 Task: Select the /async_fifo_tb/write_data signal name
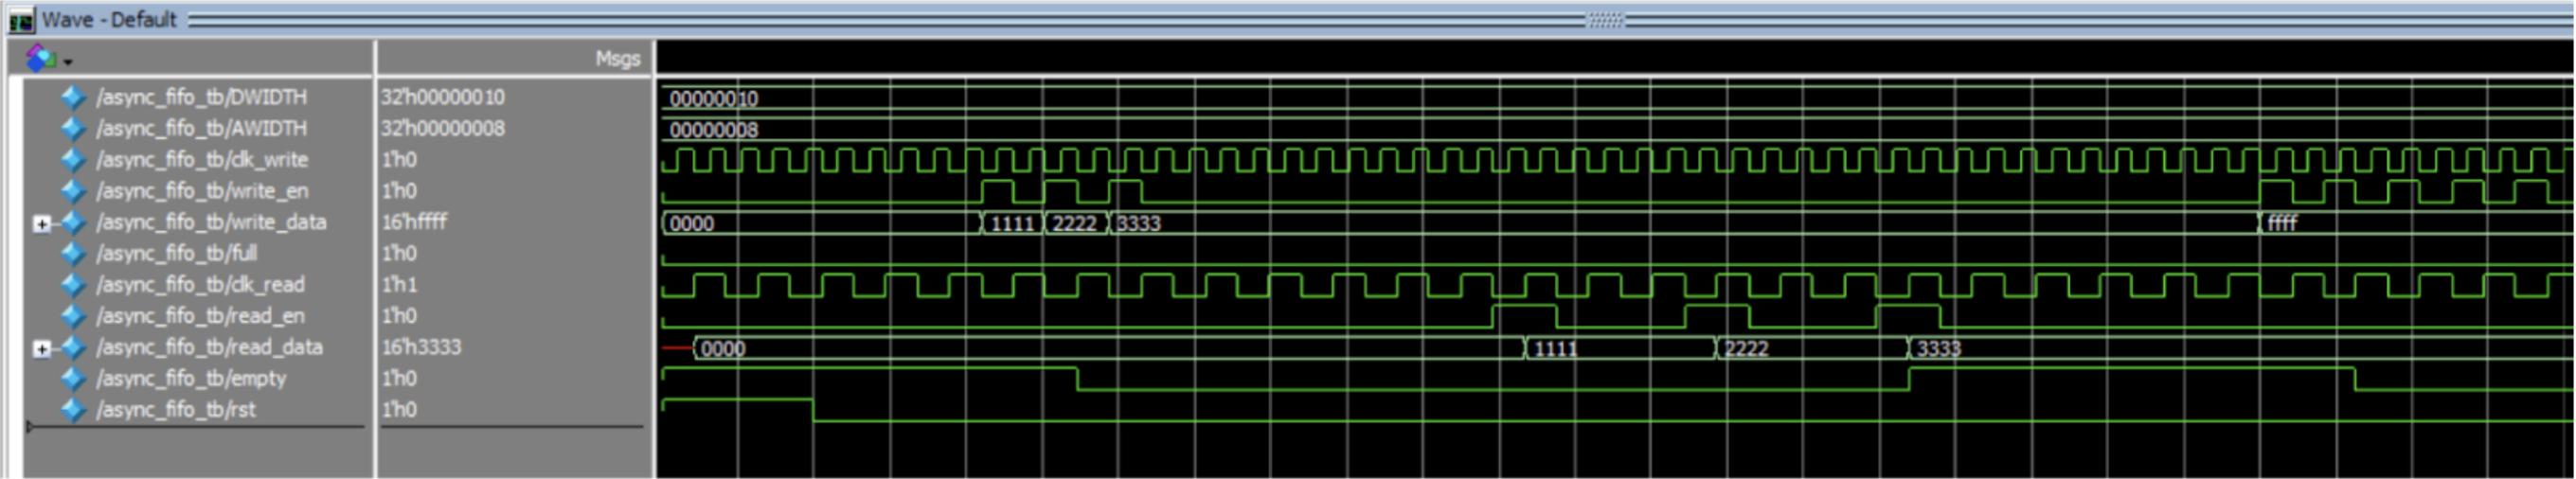[x=211, y=222]
